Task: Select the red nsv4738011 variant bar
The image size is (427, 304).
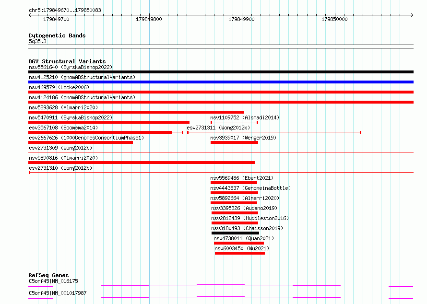Action: pos(239,243)
